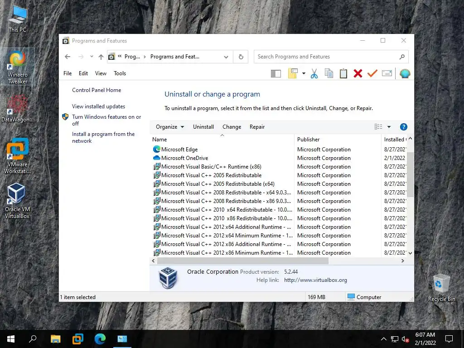Click the VMware icon on the taskbar
464x348 pixels.
(x=78, y=339)
